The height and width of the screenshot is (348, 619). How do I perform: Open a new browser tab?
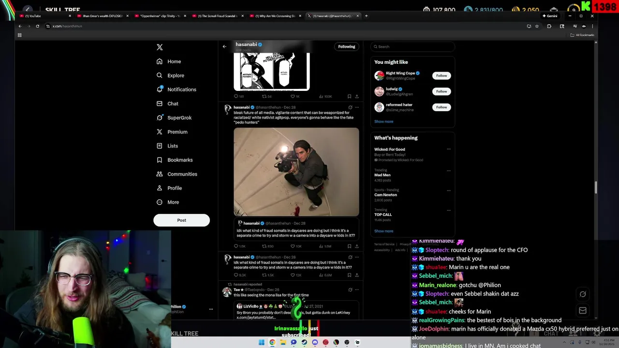366,16
